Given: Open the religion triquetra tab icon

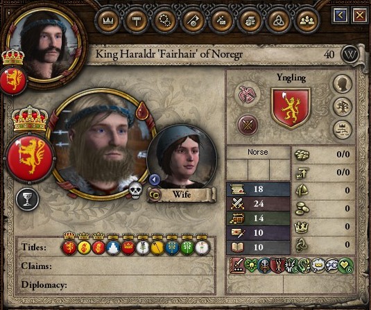Looking at the screenshot, I should click(278, 21).
